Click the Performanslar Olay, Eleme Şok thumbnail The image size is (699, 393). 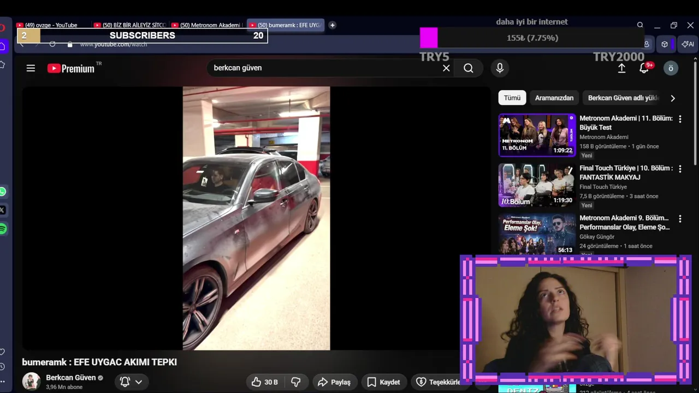pos(537,234)
